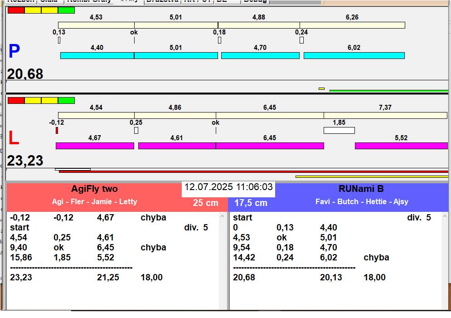Image resolution: width=451 pixels, height=318 pixels.
Task: Click lane L cream segment labeled 4,86
Action: click(x=175, y=115)
